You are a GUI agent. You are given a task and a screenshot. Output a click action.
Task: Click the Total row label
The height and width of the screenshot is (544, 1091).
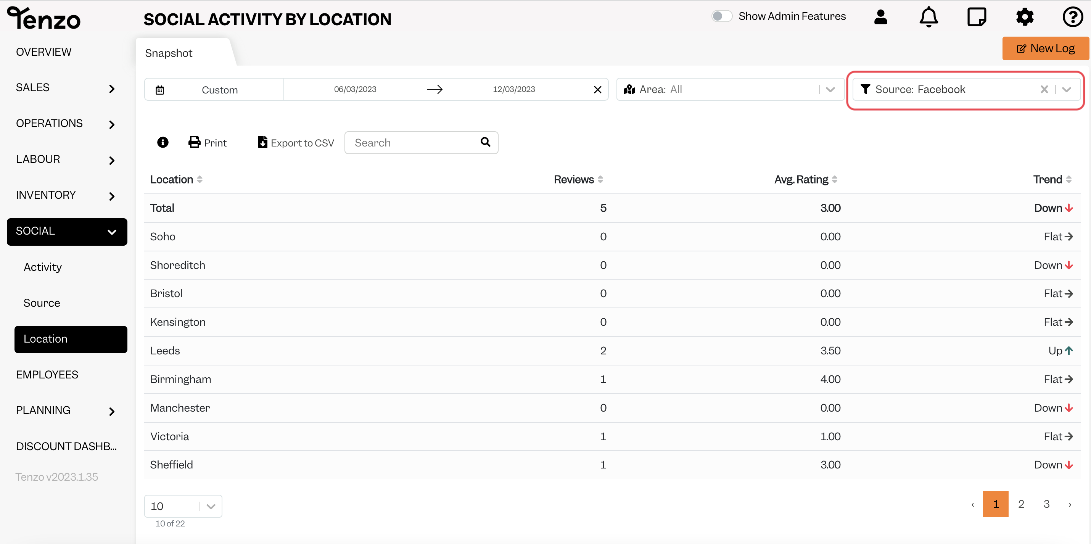pyautogui.click(x=162, y=208)
